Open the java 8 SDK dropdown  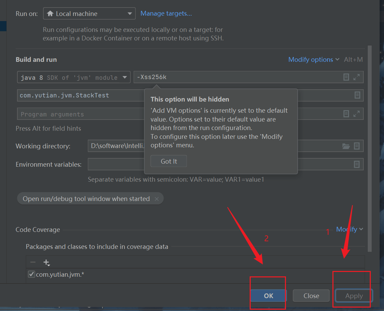coord(74,77)
